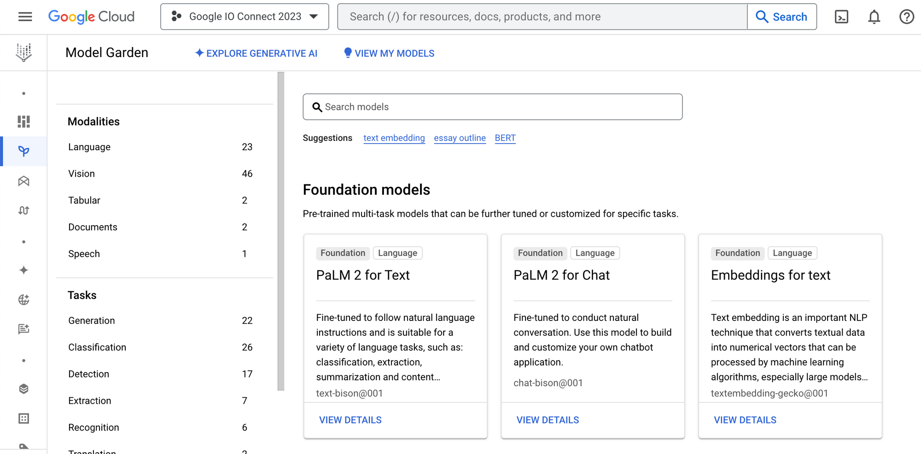Screen dimensions: 921x454
Task: Filter by Language modality
Action: [x=89, y=147]
